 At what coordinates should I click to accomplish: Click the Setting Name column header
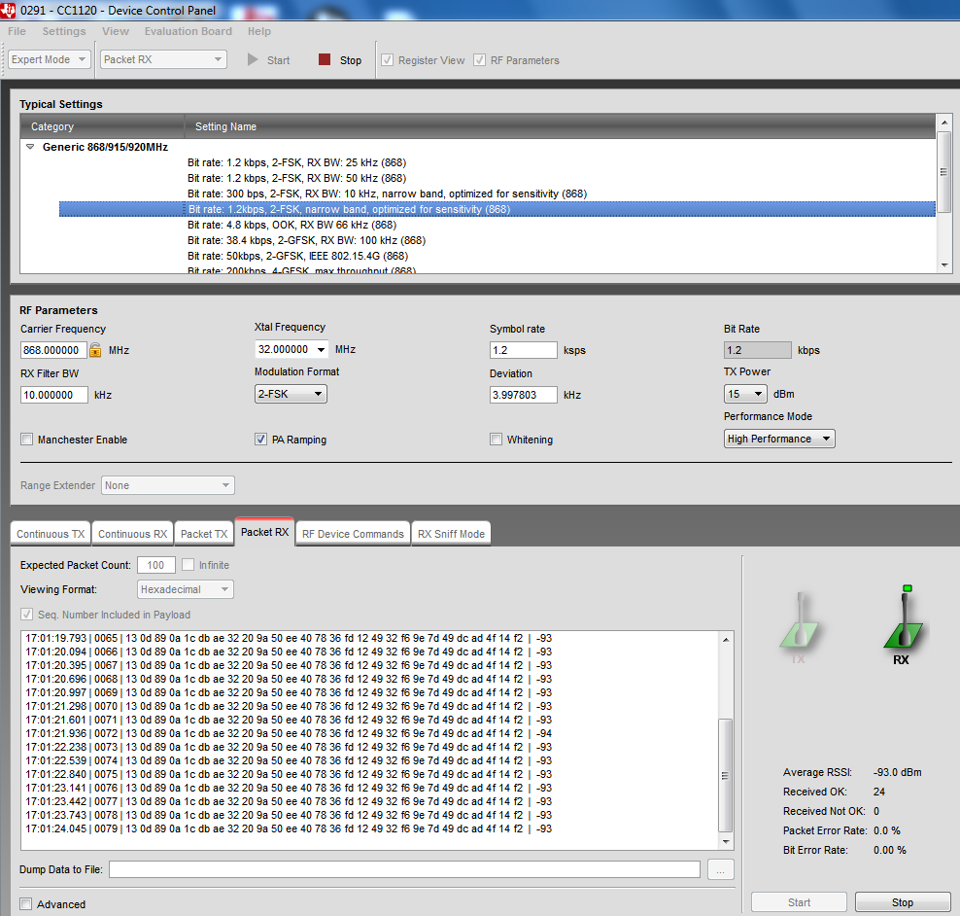[560, 126]
